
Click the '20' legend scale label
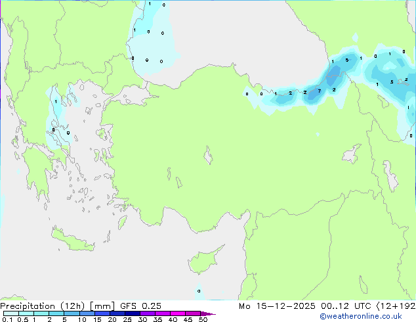coord(112,319)
